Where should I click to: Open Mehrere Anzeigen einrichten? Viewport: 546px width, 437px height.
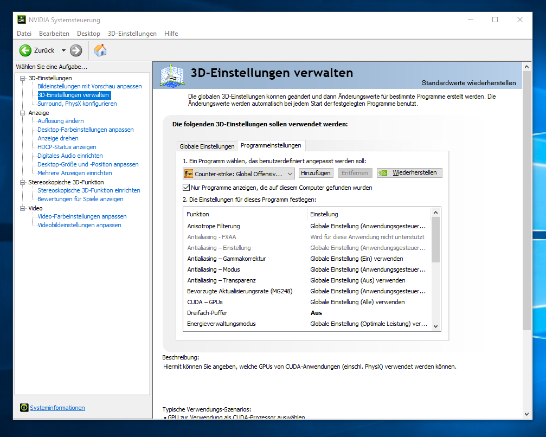pyautogui.click(x=74, y=173)
